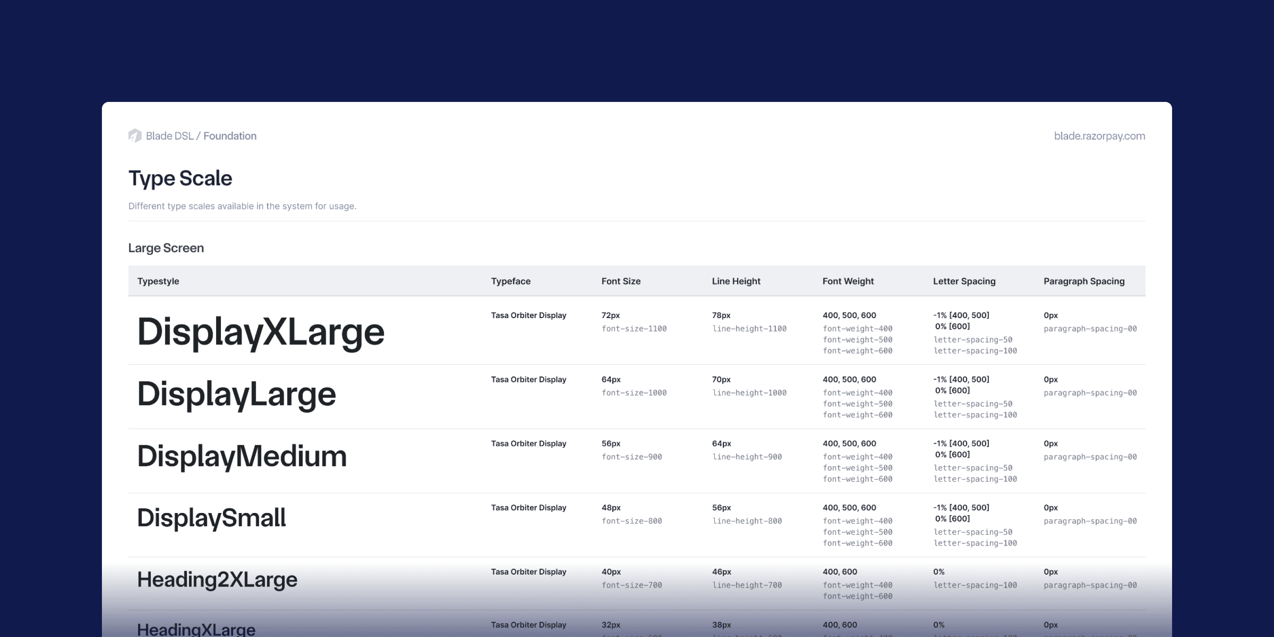Click the Typestyle column header
This screenshot has height=637, width=1274.
pyautogui.click(x=158, y=281)
